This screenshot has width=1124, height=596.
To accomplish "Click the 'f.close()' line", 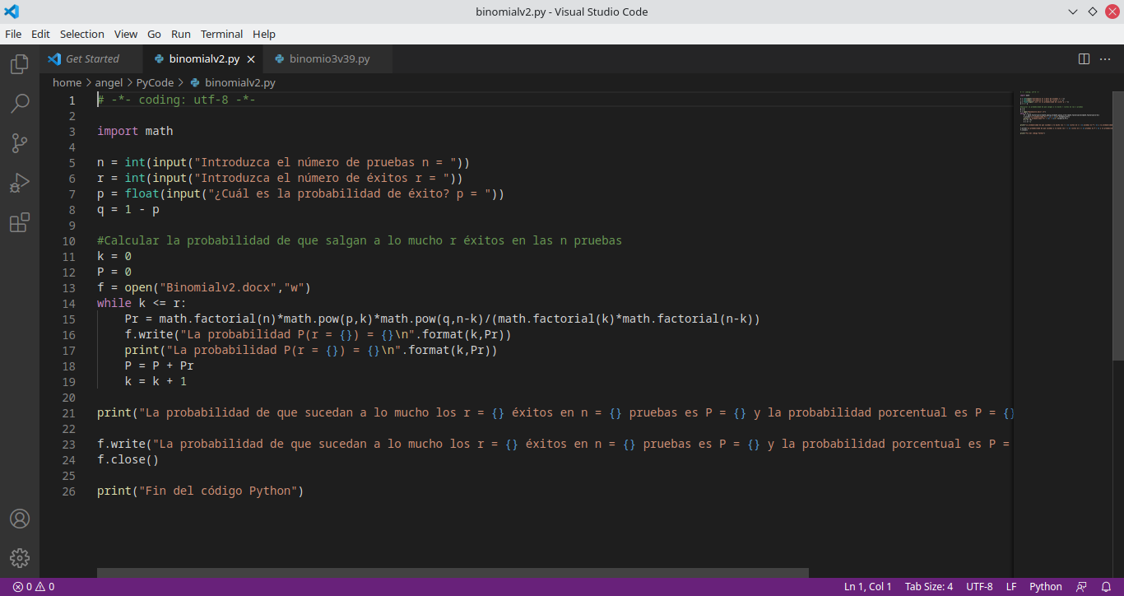I will pos(128,459).
